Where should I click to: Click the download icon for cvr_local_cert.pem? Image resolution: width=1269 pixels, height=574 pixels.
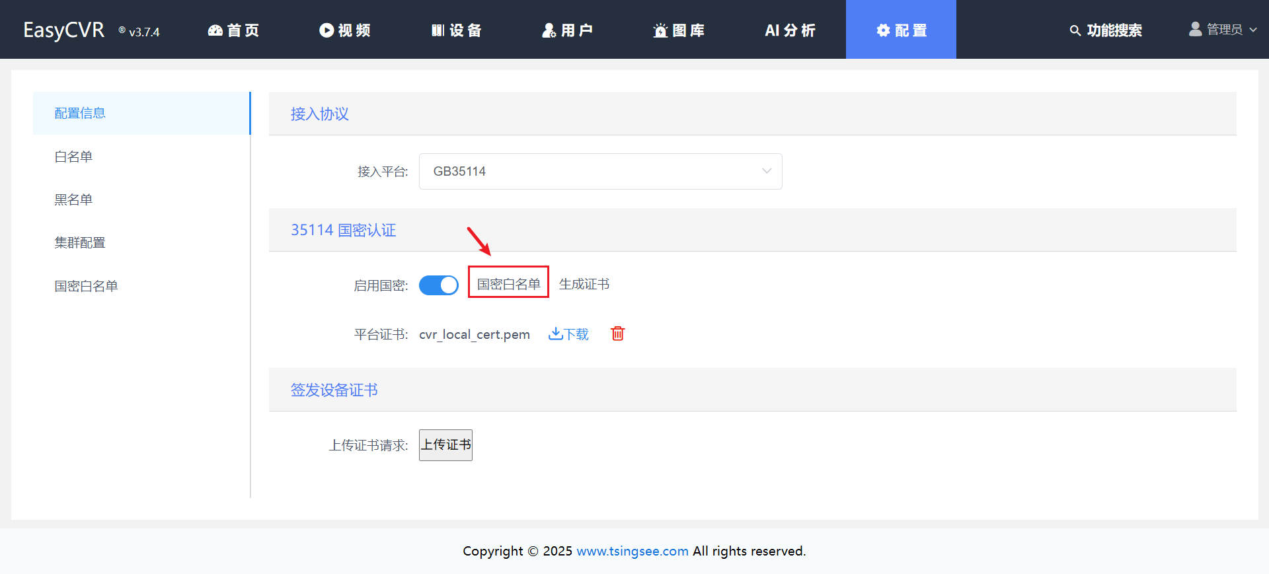click(x=555, y=334)
